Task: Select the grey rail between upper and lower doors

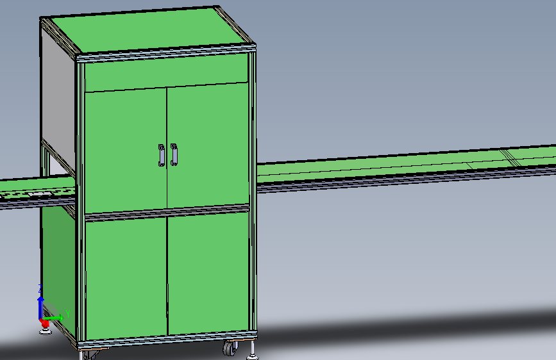Action: 167,212
